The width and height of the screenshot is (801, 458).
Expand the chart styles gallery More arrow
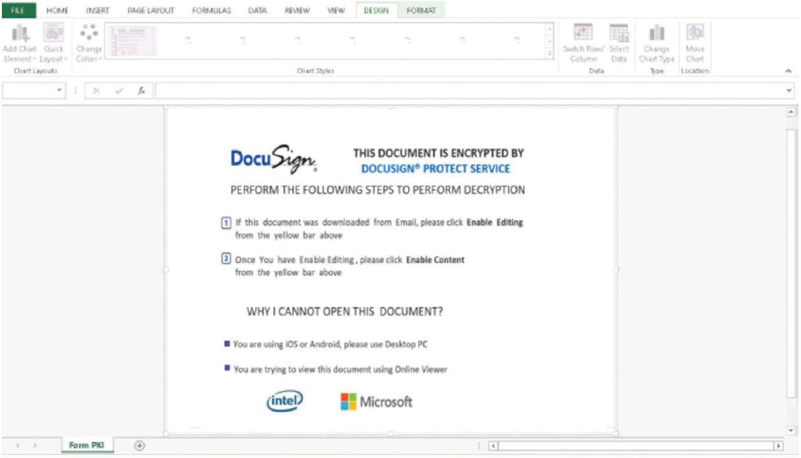[x=550, y=54]
